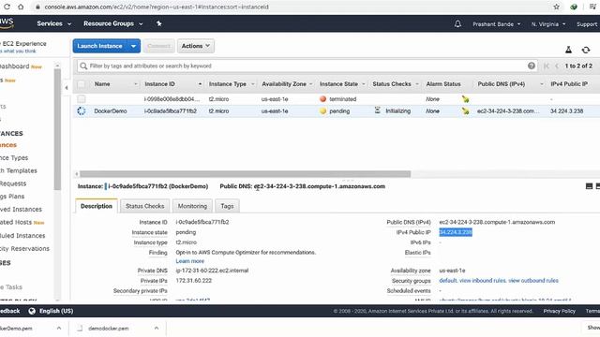600x337 pixels.
Task: Open the Learn more link
Action: coord(189,261)
